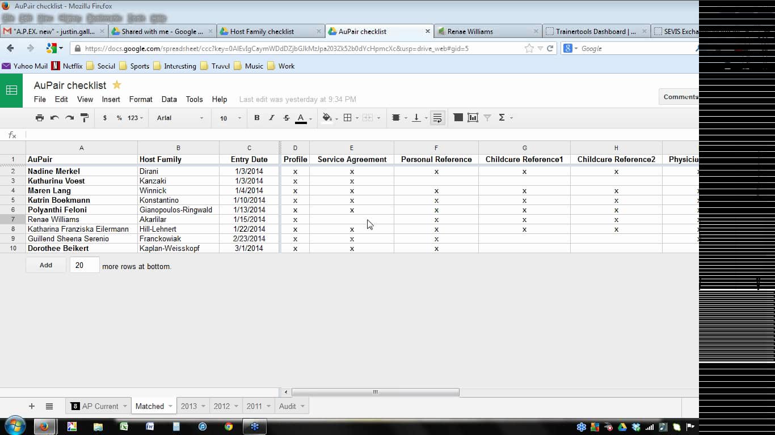Expand the 2012 sheet tab menu arrow
Viewport: 775px width, 435px height.
(x=235, y=406)
